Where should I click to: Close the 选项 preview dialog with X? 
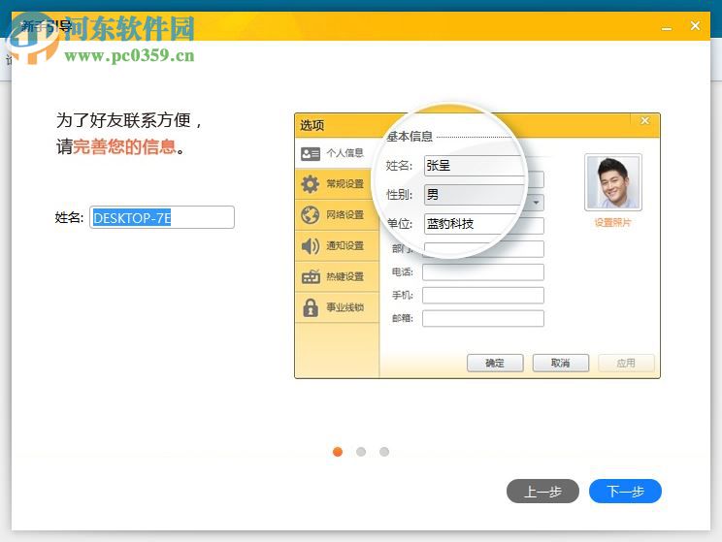[x=644, y=120]
